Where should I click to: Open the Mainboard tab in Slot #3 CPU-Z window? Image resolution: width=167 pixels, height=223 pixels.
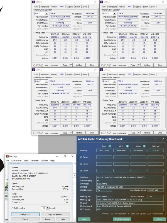click(x=113, y=7)
